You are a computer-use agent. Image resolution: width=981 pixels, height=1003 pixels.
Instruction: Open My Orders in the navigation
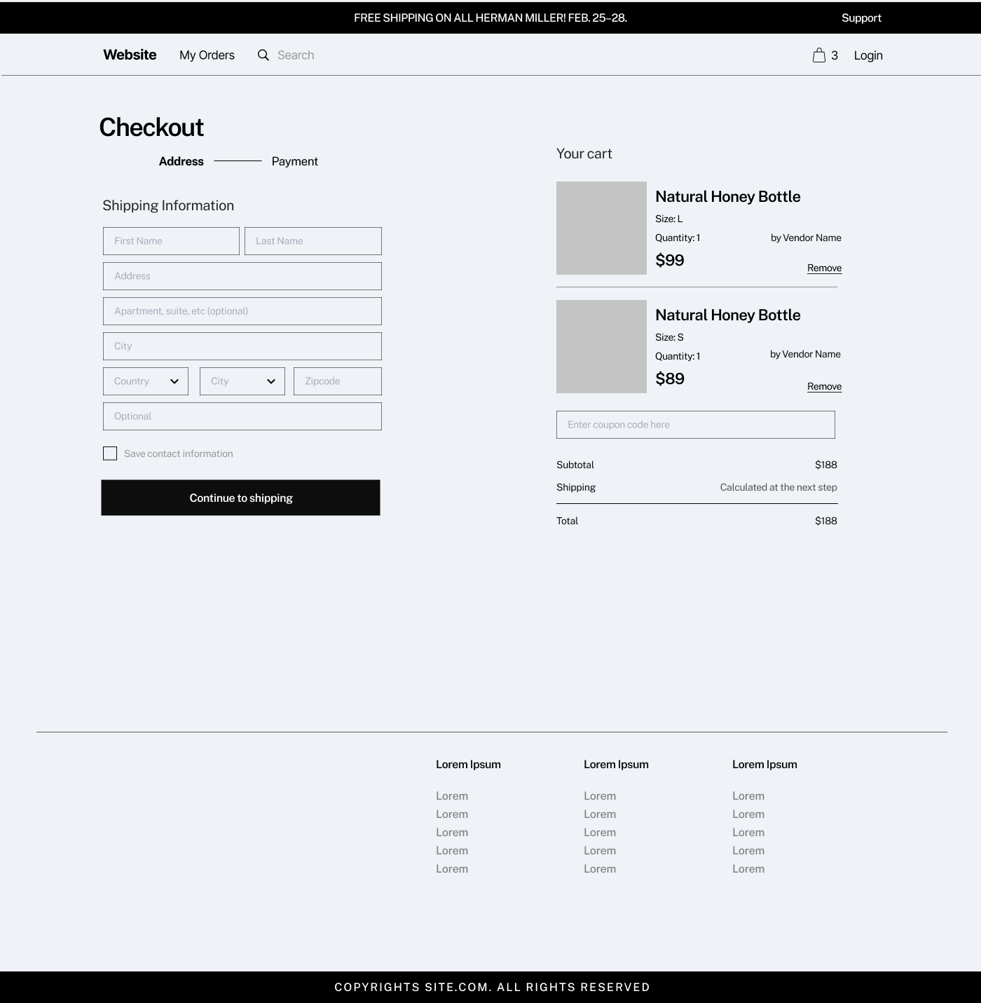tap(207, 55)
